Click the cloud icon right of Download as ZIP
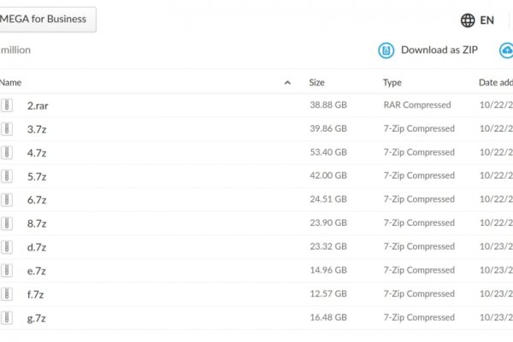 [506, 50]
